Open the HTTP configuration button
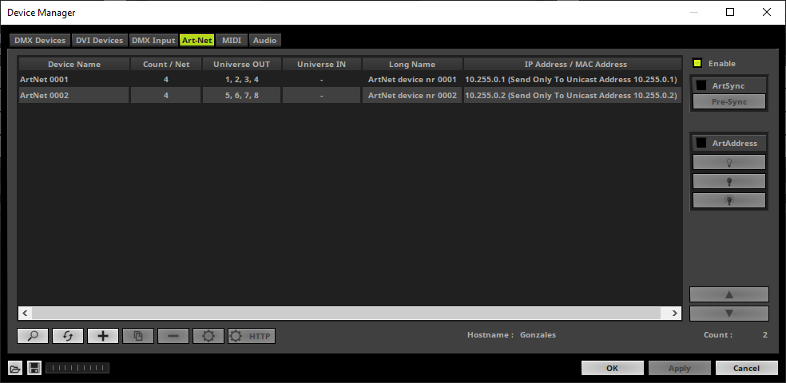 [x=251, y=336]
